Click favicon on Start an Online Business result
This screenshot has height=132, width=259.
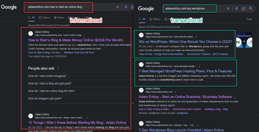coord(141,90)
